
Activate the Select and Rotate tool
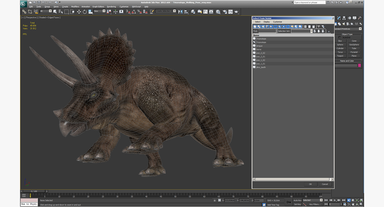pos(85,12)
